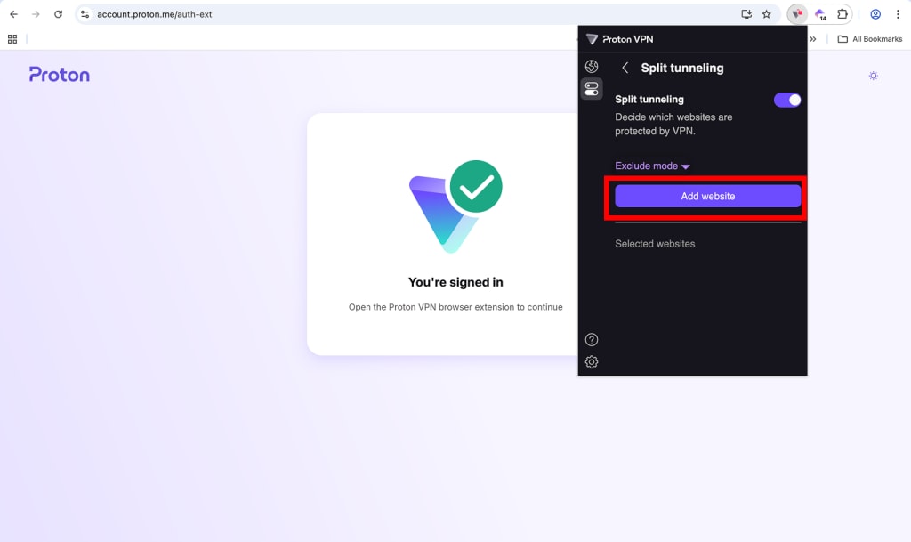Open the Proton VPN extension icon in toolbar
Viewport: 911px width, 542px height.
click(x=797, y=14)
